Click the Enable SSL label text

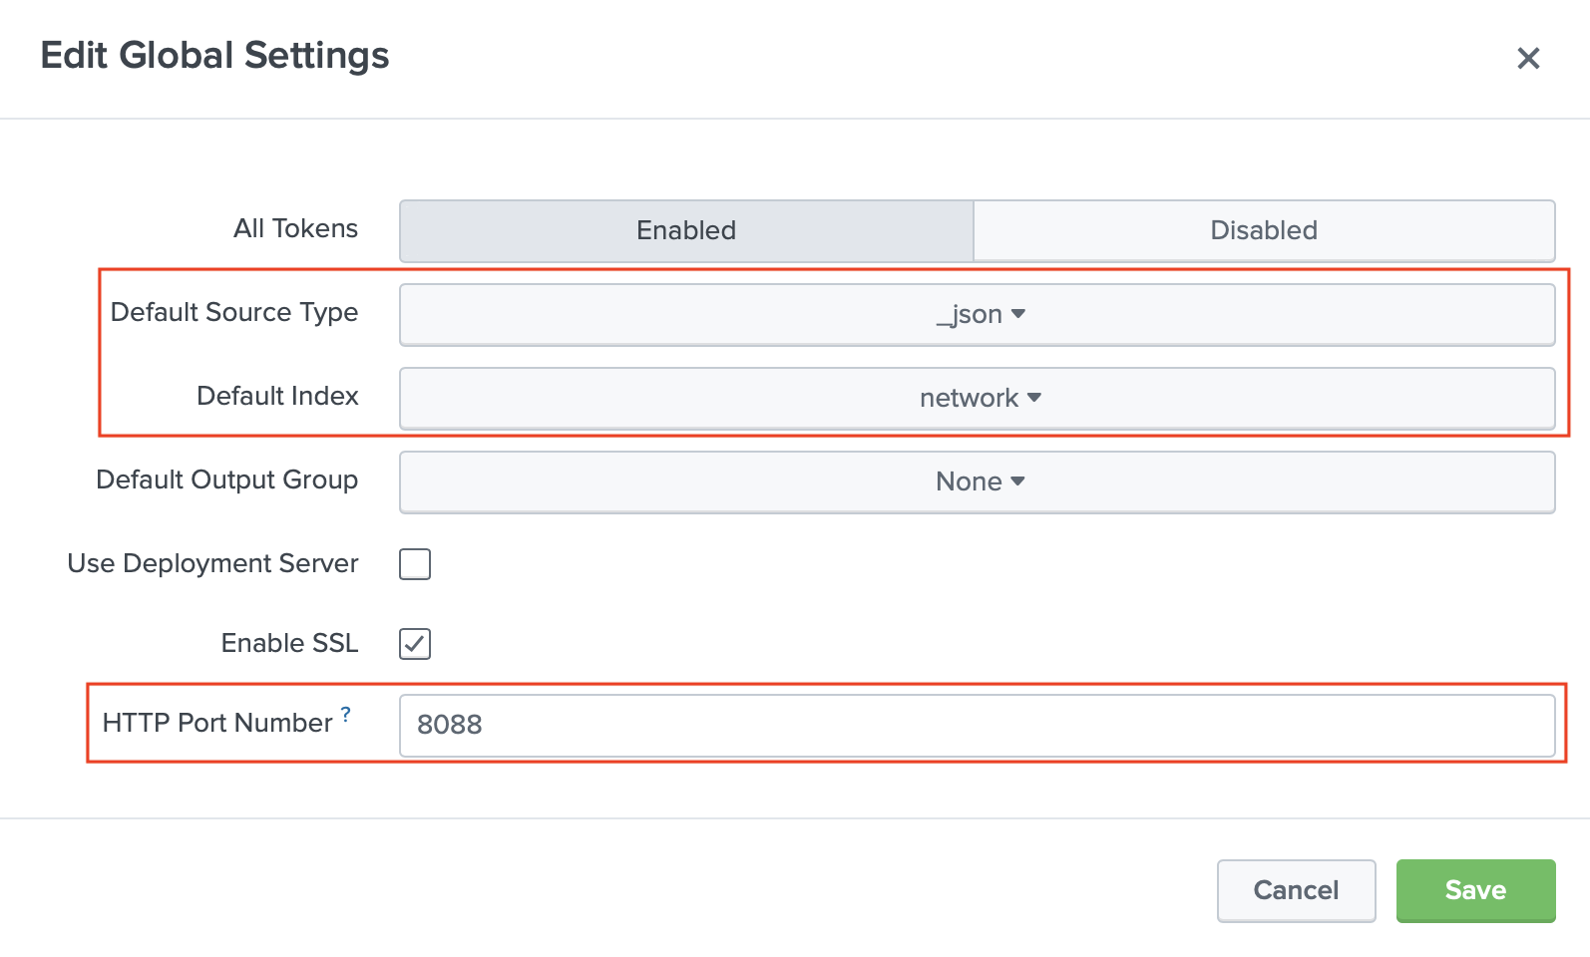[x=289, y=643]
